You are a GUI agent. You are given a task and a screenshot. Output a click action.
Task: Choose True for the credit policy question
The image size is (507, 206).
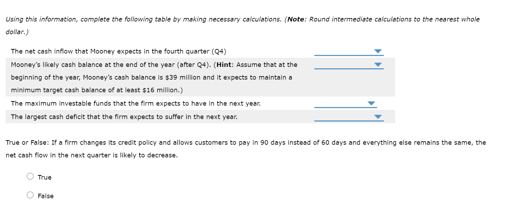point(30,176)
